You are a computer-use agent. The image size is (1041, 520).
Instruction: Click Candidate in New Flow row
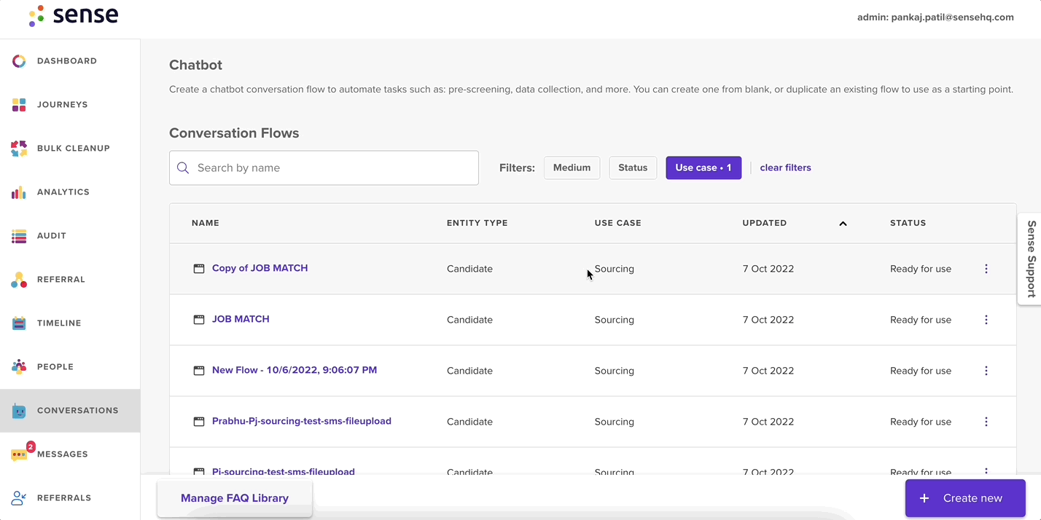point(469,371)
